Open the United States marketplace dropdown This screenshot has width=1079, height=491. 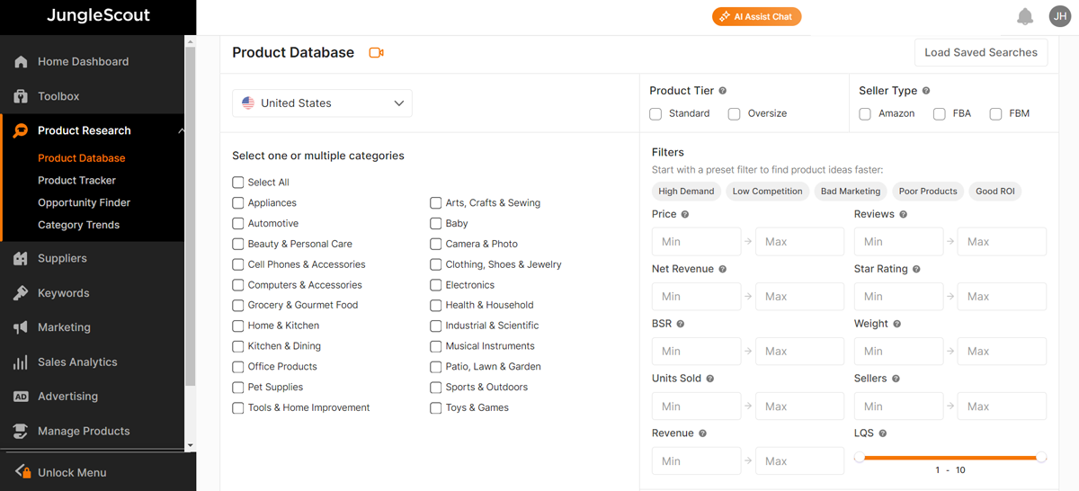322,103
